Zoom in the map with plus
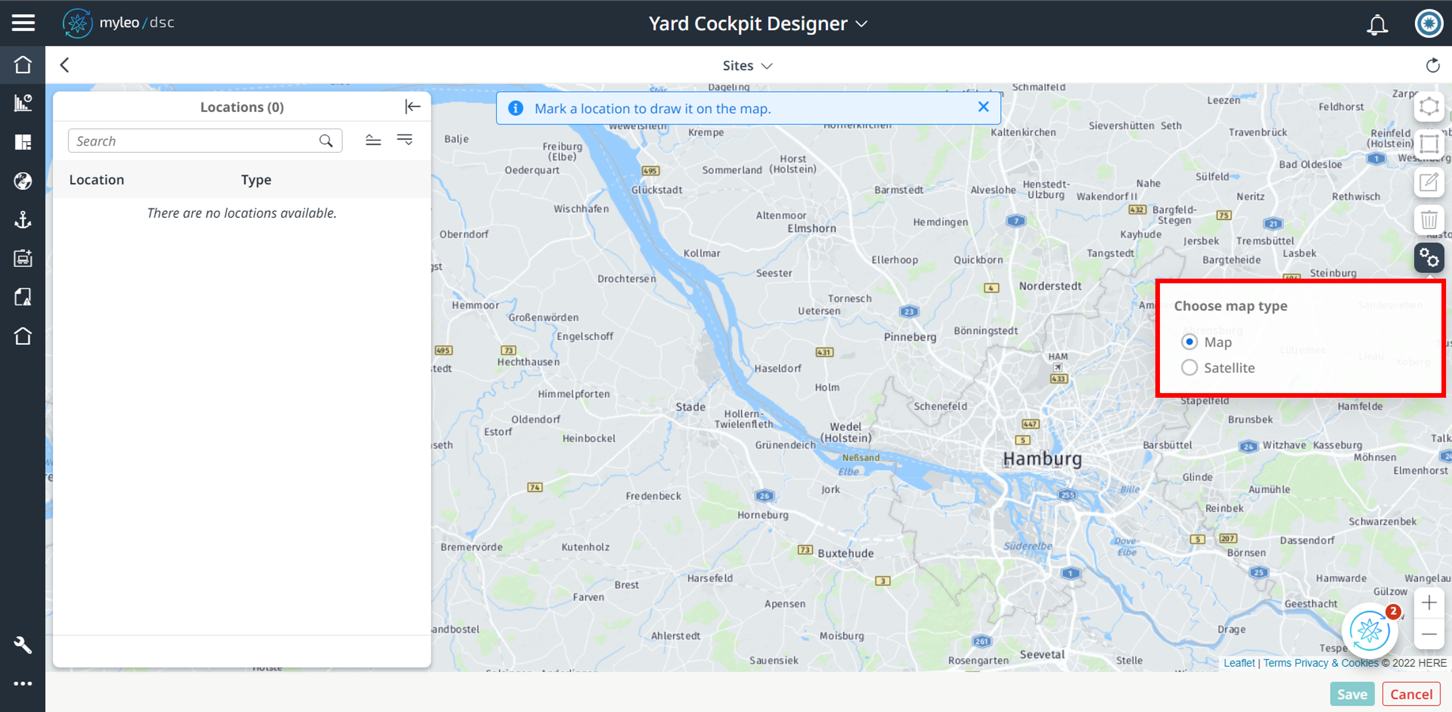This screenshot has width=1452, height=712. click(1428, 603)
